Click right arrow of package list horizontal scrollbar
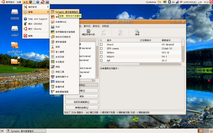This screenshot has height=133, width=213. (180, 64)
